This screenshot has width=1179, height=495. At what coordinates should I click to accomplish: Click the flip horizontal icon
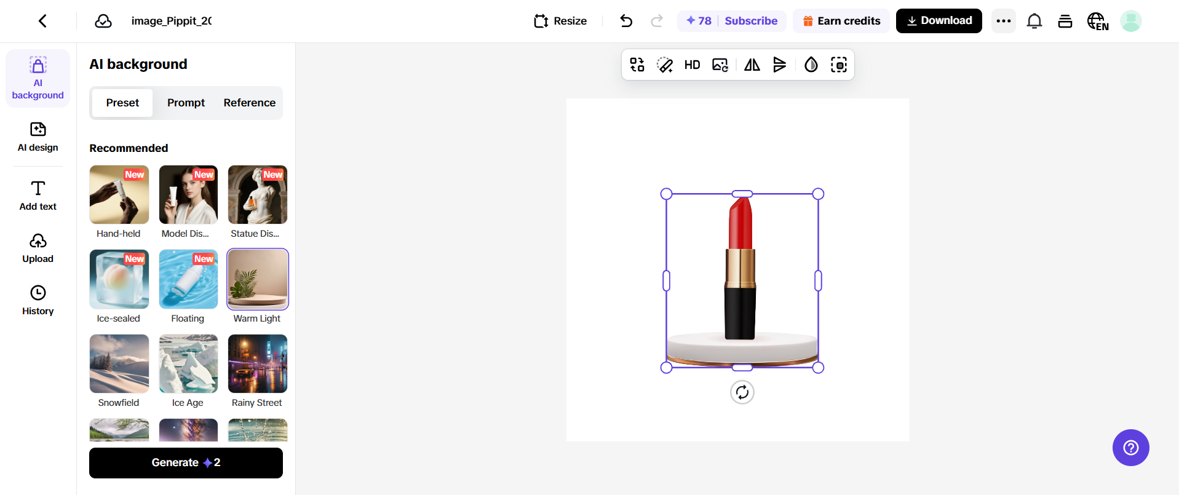click(x=752, y=65)
